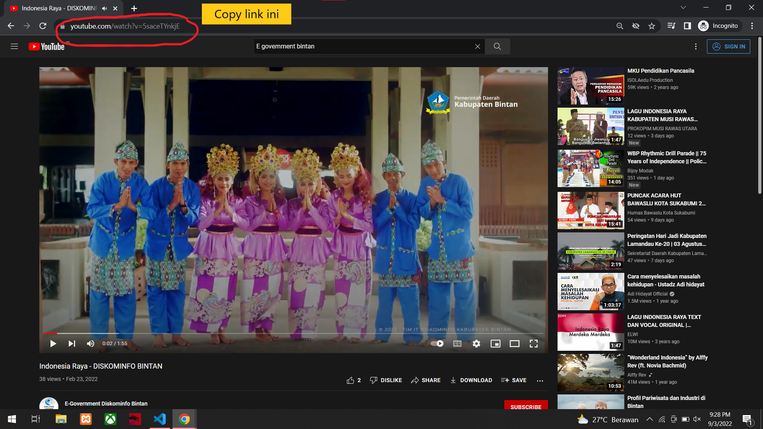Show hidden system tray icons
The height and width of the screenshot is (429, 763).
[x=649, y=419]
